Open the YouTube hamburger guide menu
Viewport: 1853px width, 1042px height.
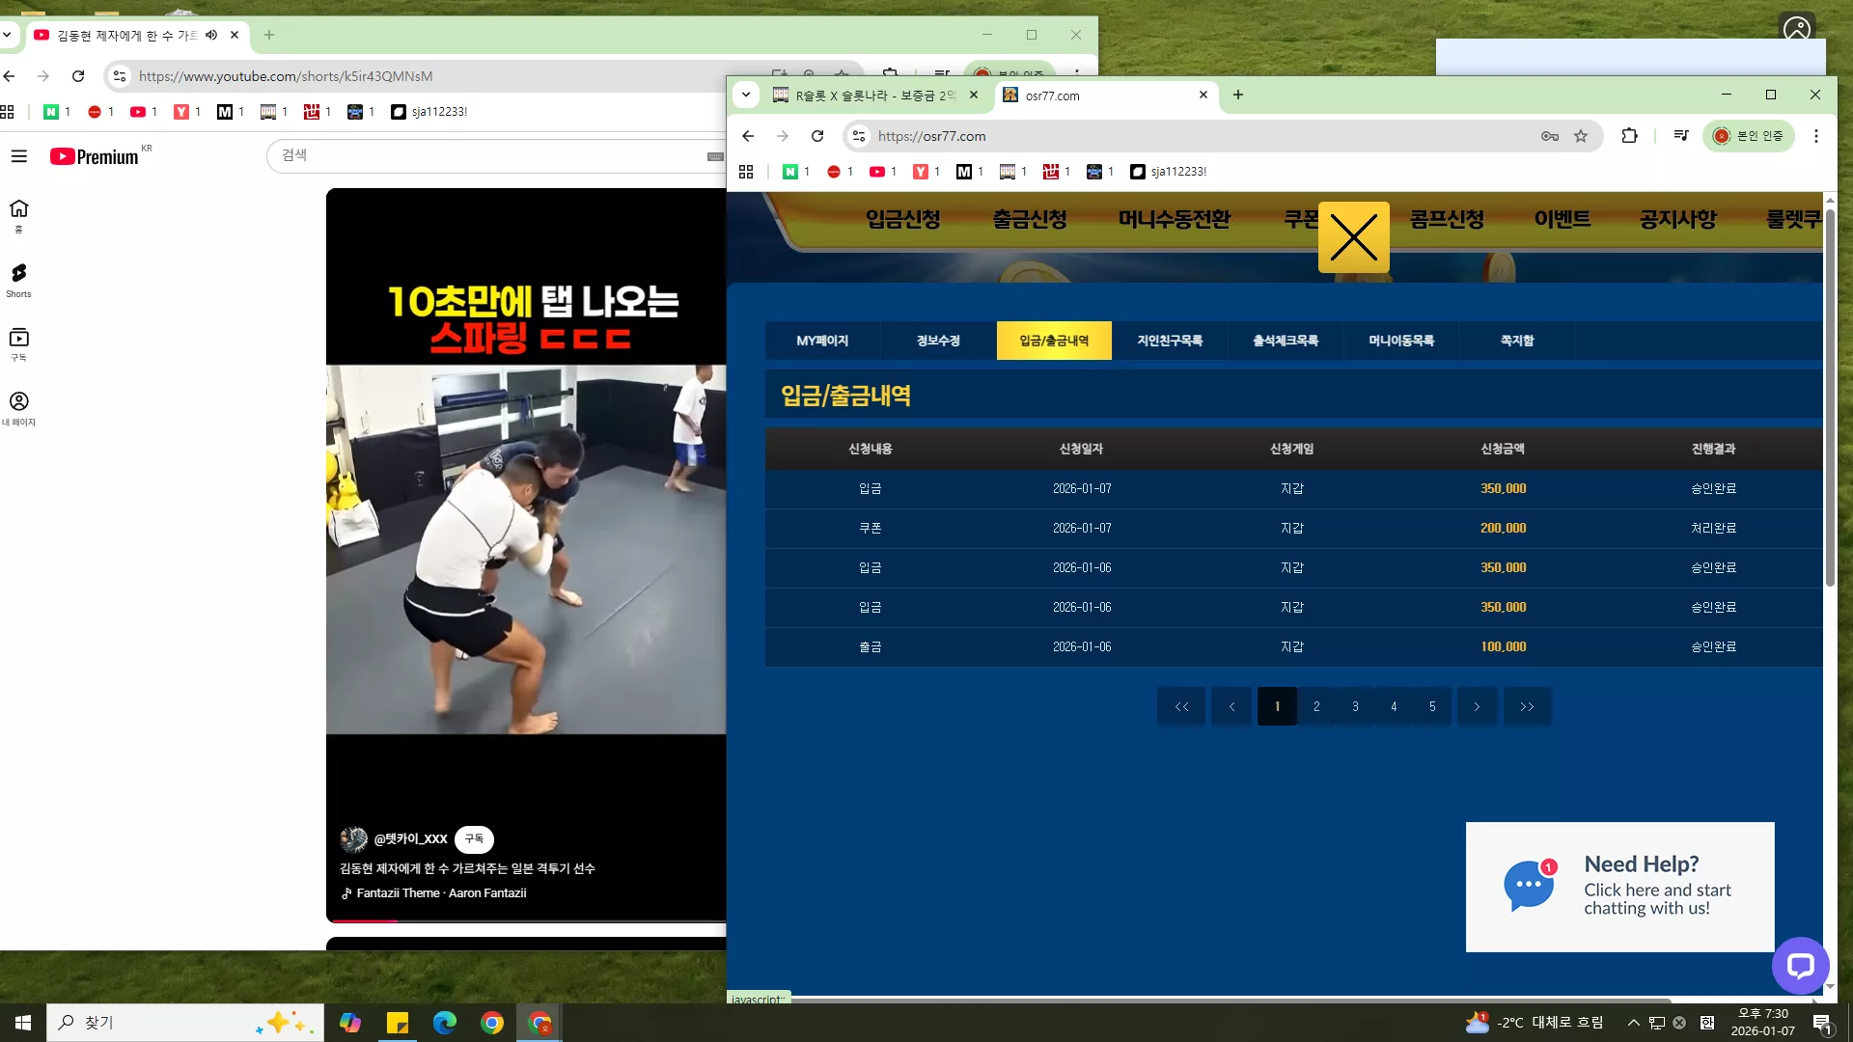coord(18,156)
